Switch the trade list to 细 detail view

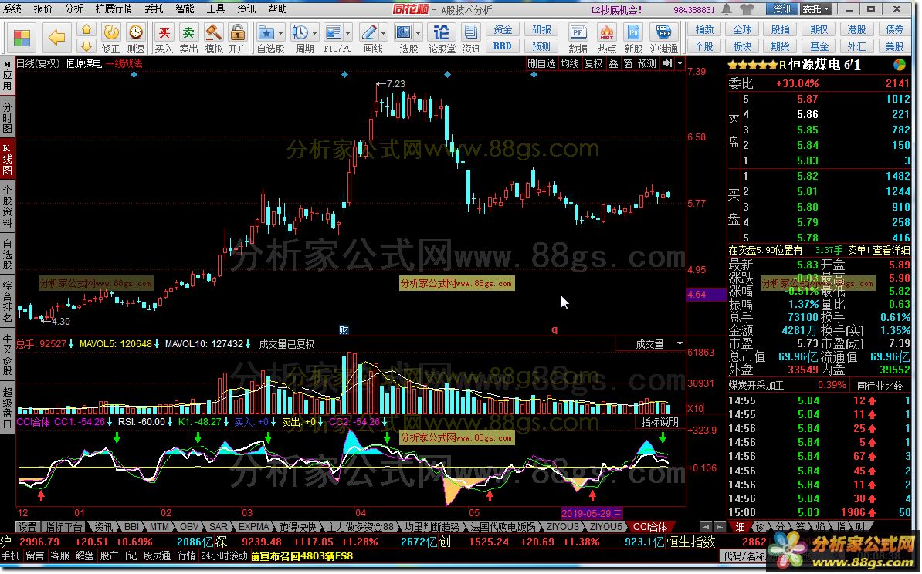(x=741, y=527)
